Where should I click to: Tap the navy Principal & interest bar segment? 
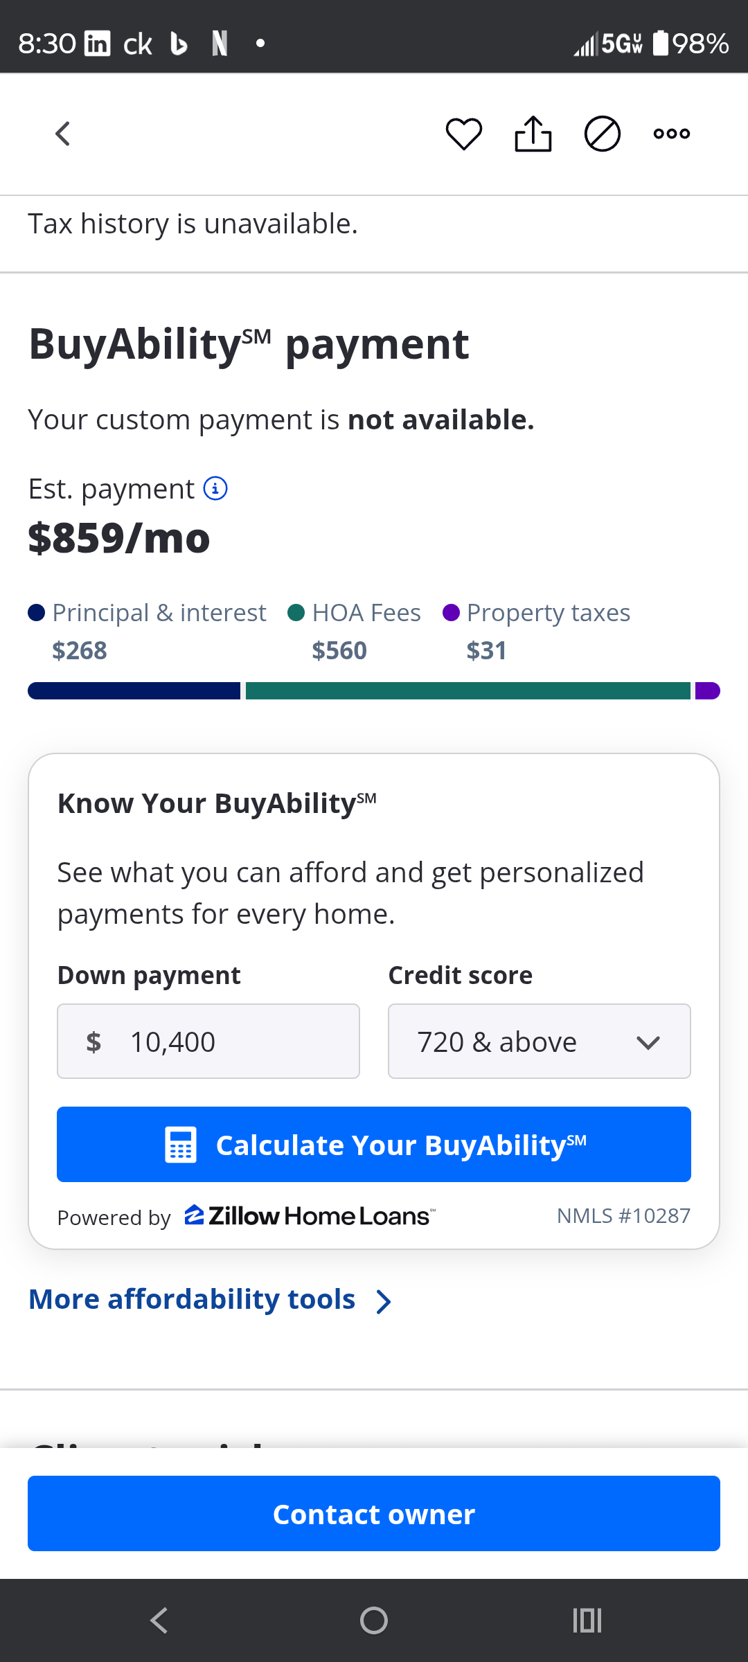point(134,690)
